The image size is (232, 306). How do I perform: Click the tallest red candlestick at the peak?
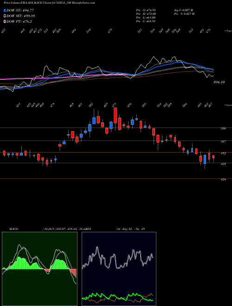click(115, 115)
